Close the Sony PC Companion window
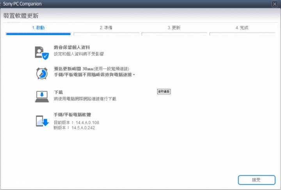This screenshot has width=281, height=190. [x=274, y=4]
